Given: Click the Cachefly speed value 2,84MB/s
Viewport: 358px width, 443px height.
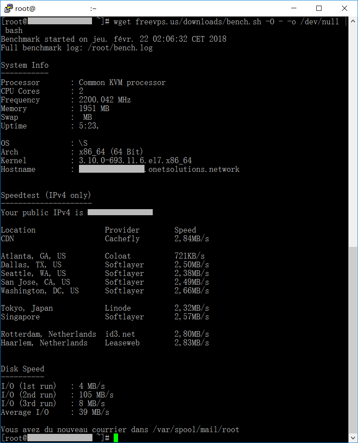Looking at the screenshot, I should pos(191,239).
